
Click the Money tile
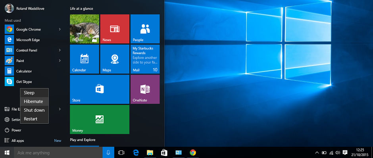click(100, 119)
